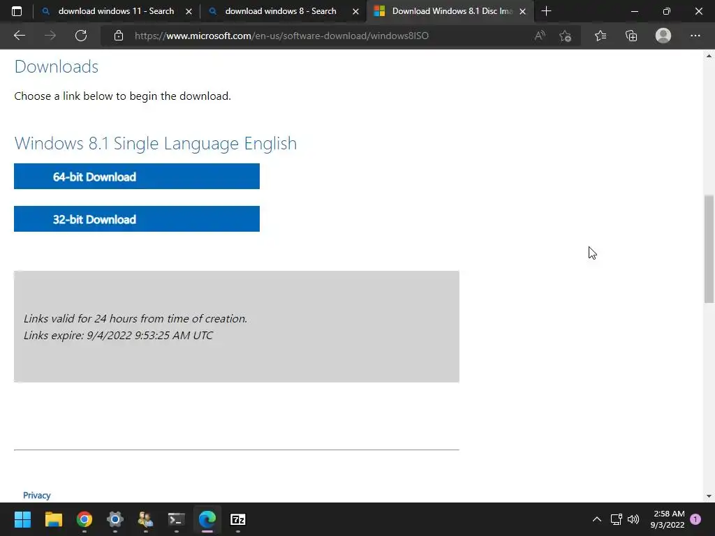Click the scrollbar up arrow
The width and height of the screenshot is (715, 536).
tap(709, 56)
